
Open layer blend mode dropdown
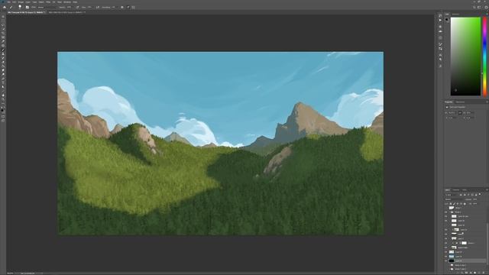pos(455,199)
